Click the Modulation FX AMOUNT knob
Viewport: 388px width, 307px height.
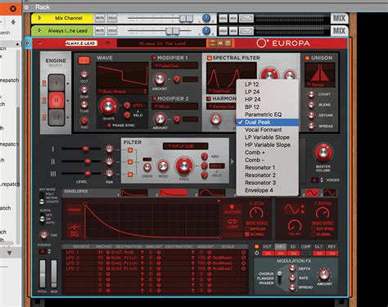324,274
